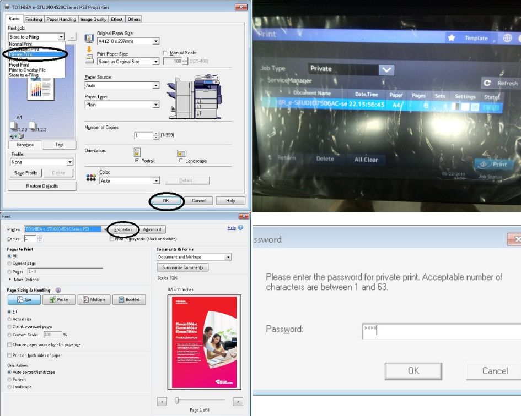Viewport: 521px width, 416px height.
Task: Click the Original Paper Size monitor icon
Action: [x=89, y=39]
